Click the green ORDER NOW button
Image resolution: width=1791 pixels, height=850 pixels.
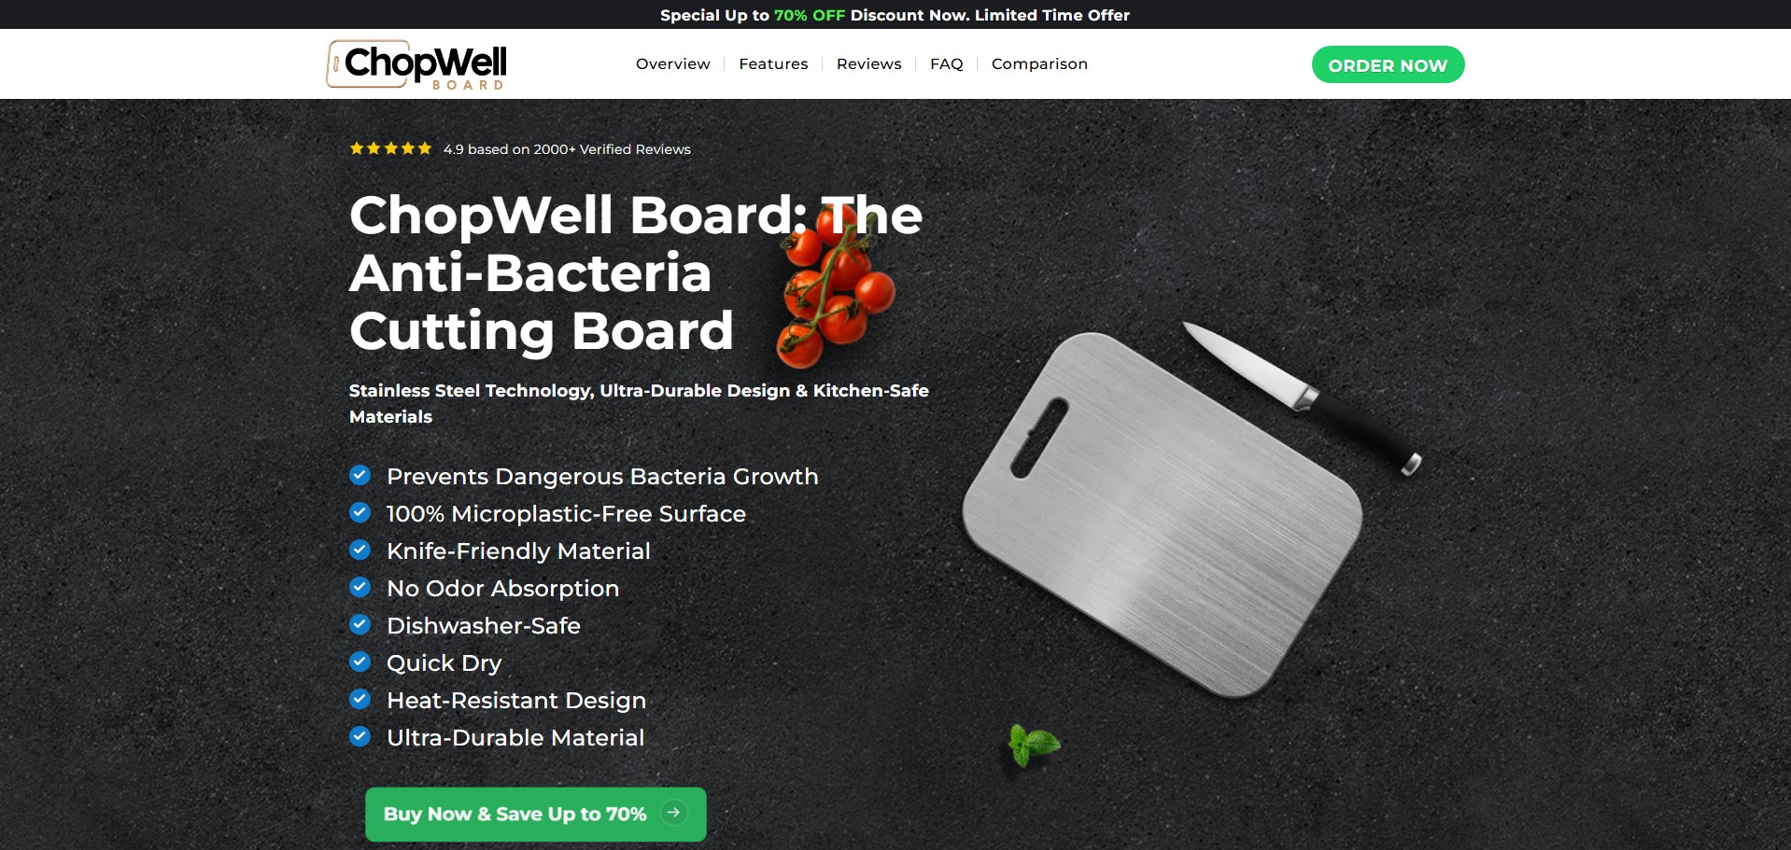(1388, 64)
